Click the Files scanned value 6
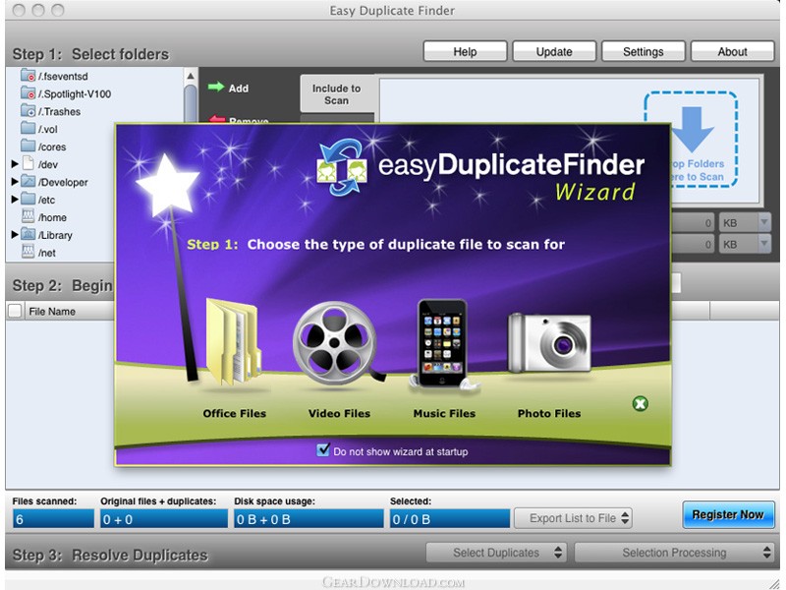 tap(53, 519)
